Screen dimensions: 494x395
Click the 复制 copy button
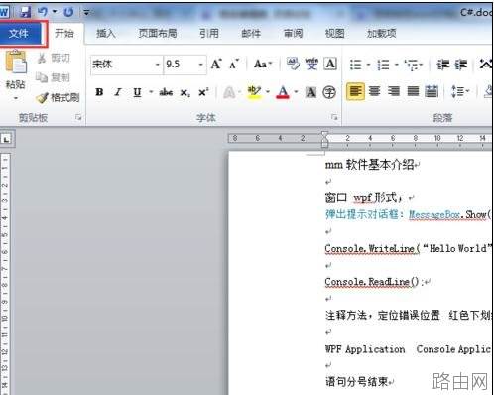[53, 77]
